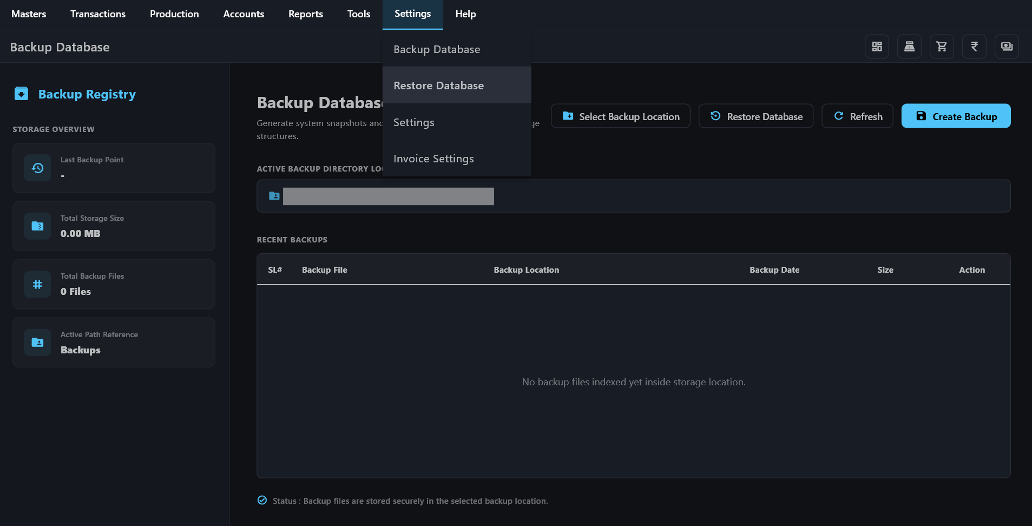Viewport: 1032px width, 526px height.
Task: Click the Total Backup Files hash icon
Action: [x=37, y=284]
